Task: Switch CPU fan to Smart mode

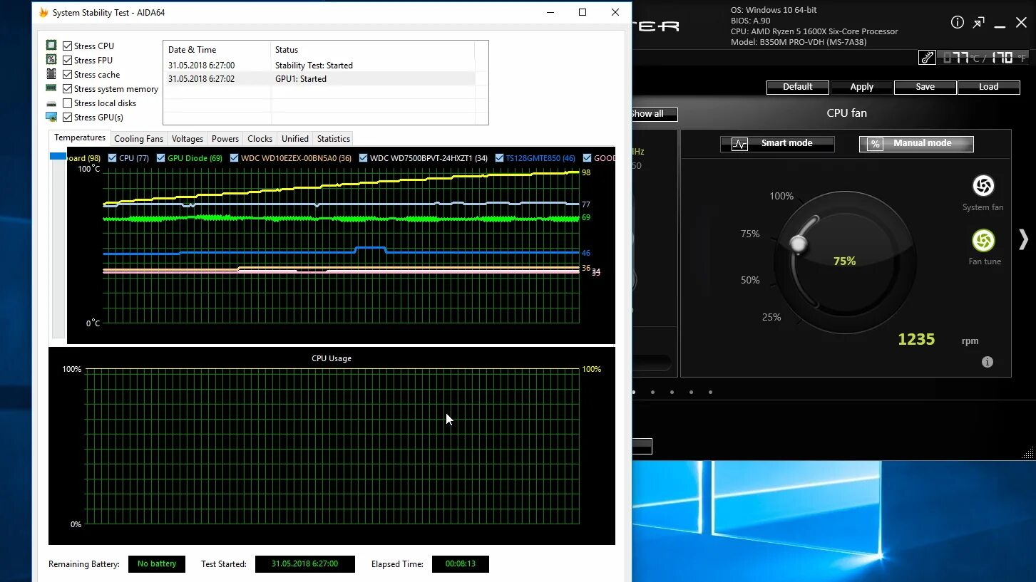Action: click(x=777, y=143)
